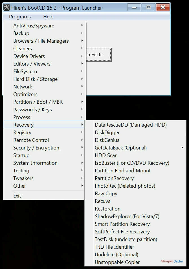189x269 pixels.
Task: Open the Programs menu
Action: (20, 17)
